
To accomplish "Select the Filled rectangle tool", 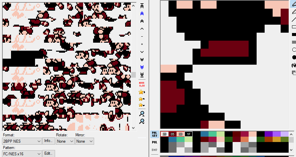I will click(294, 34).
